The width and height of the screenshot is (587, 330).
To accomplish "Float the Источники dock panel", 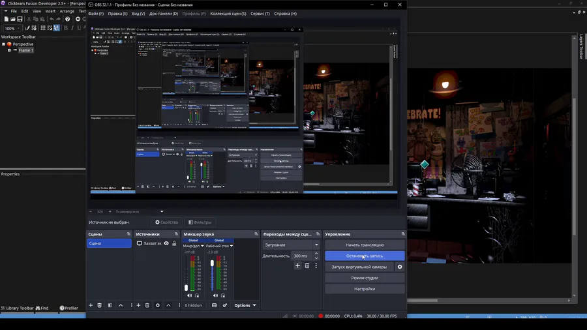I will tap(176, 234).
